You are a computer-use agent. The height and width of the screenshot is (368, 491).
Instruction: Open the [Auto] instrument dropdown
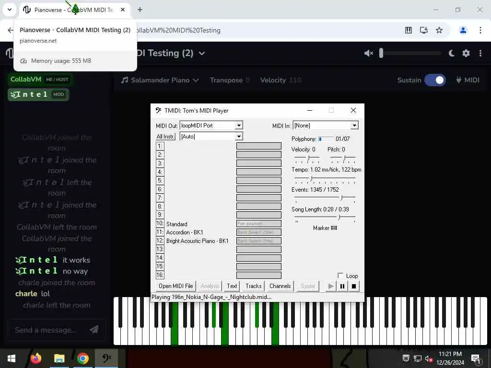pyautogui.click(x=239, y=137)
